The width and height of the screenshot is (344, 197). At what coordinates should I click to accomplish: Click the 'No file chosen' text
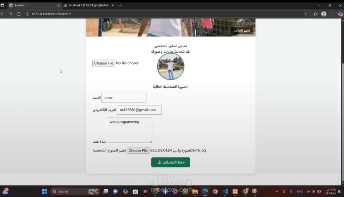coord(127,63)
